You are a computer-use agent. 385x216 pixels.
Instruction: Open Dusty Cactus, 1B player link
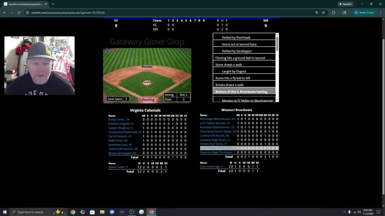click(x=119, y=119)
